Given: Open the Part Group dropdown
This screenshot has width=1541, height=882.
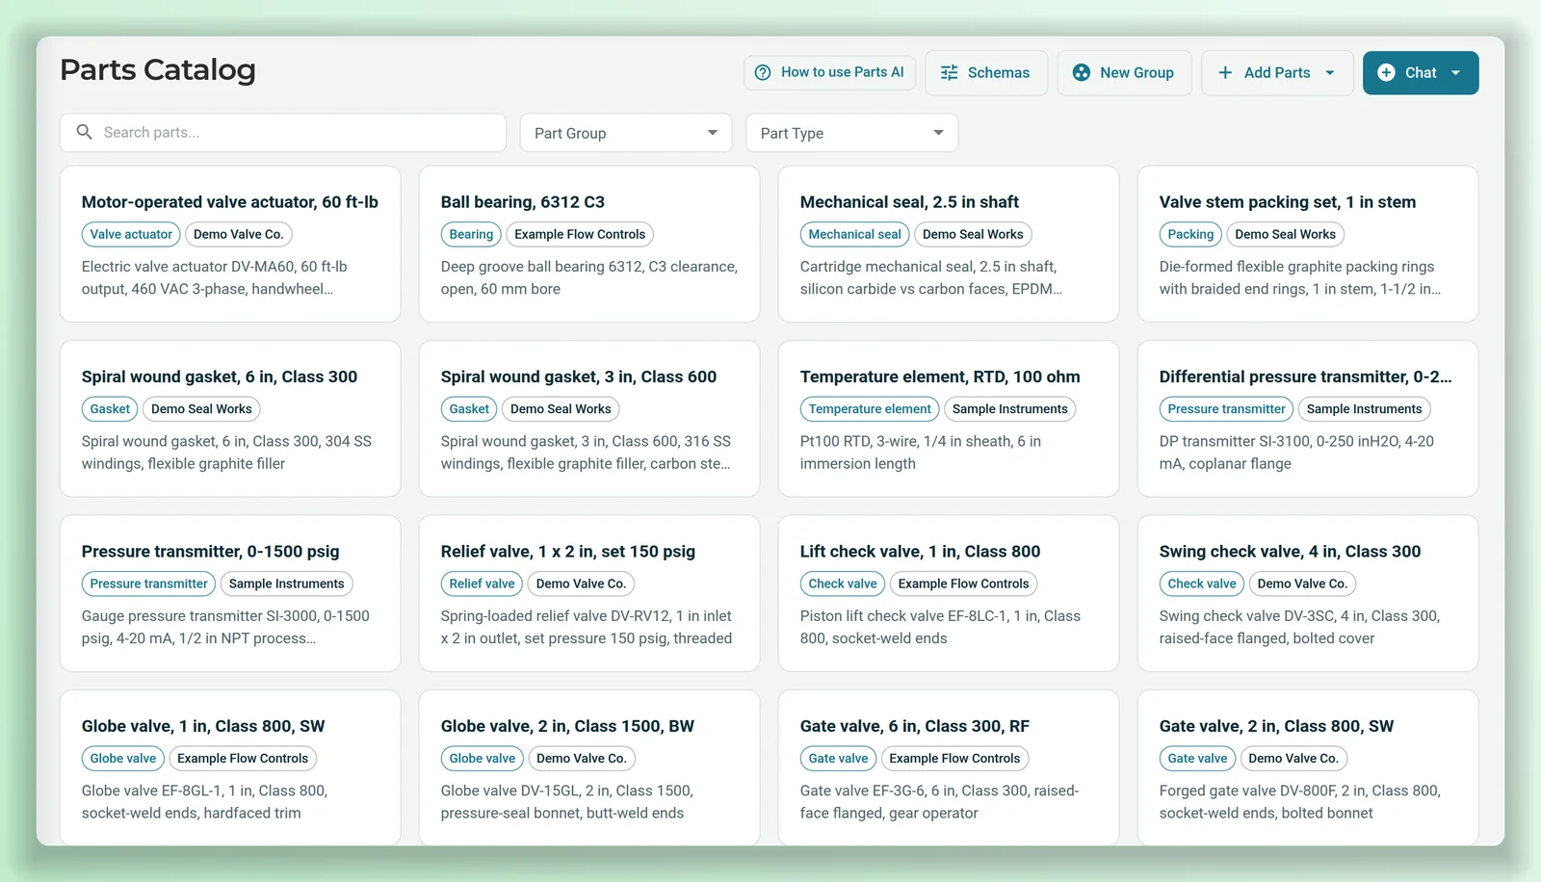Looking at the screenshot, I should (626, 133).
